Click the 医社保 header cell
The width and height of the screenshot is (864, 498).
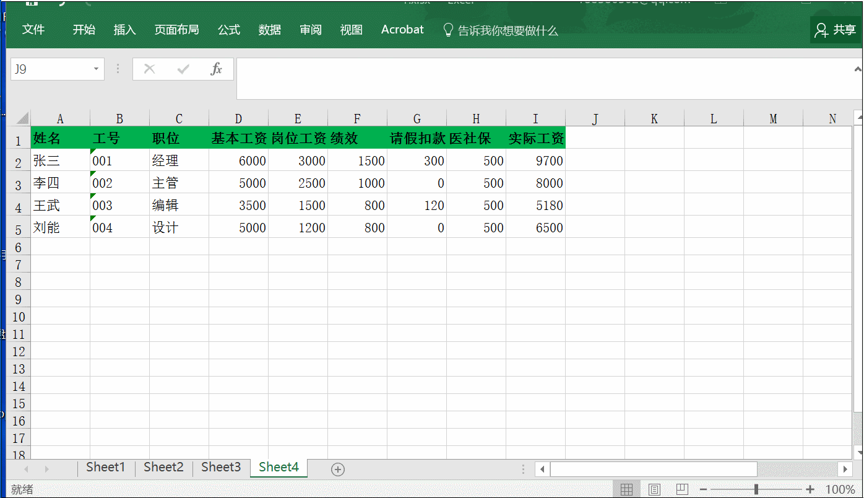tap(476, 138)
